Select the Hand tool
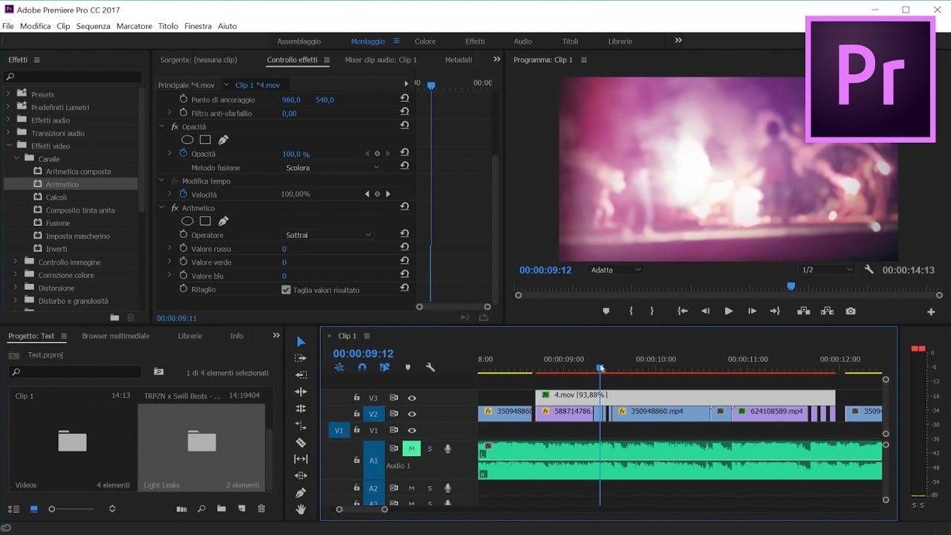Screen dimensions: 951x535 (301, 509)
